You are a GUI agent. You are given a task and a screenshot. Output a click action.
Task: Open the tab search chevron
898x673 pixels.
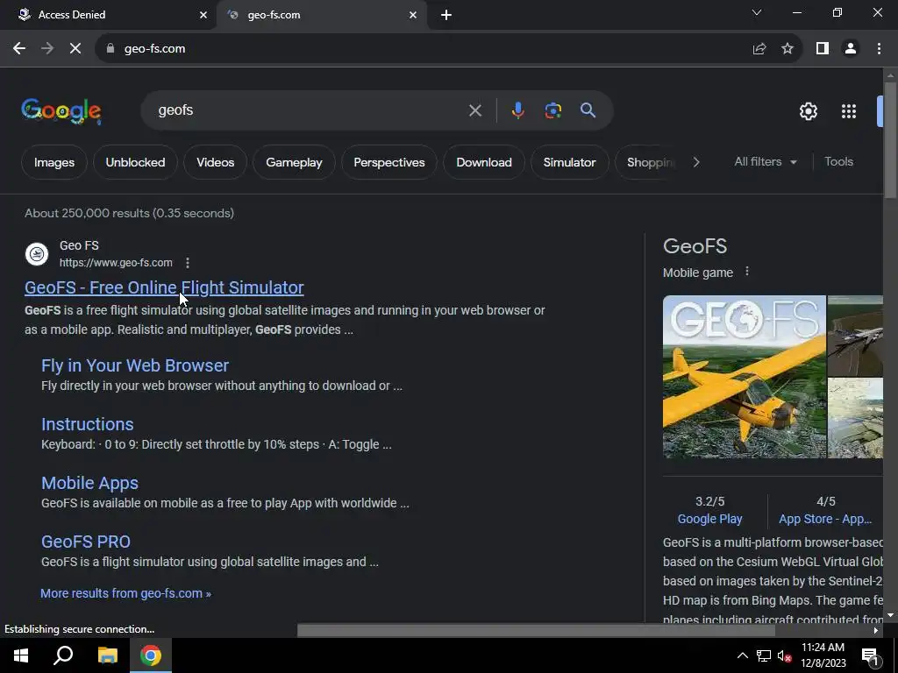[x=757, y=12]
